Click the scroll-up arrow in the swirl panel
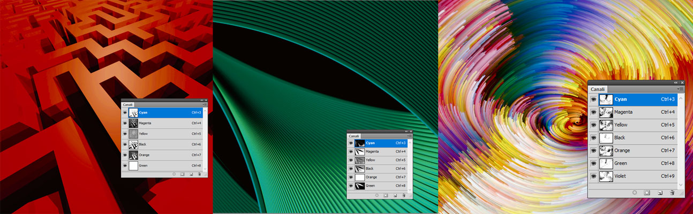Screen dimensions: 693x214 681,99
